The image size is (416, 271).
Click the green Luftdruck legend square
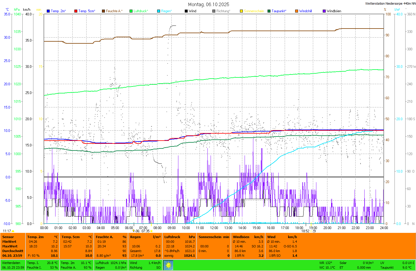click(131, 11)
